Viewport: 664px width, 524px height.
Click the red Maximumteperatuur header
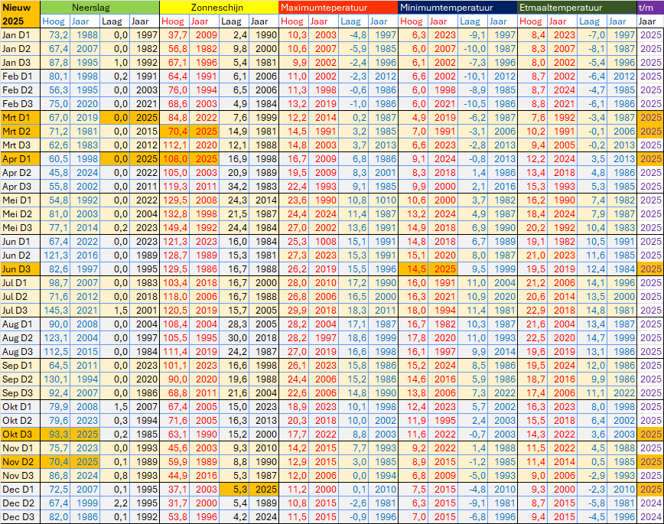click(x=338, y=7)
